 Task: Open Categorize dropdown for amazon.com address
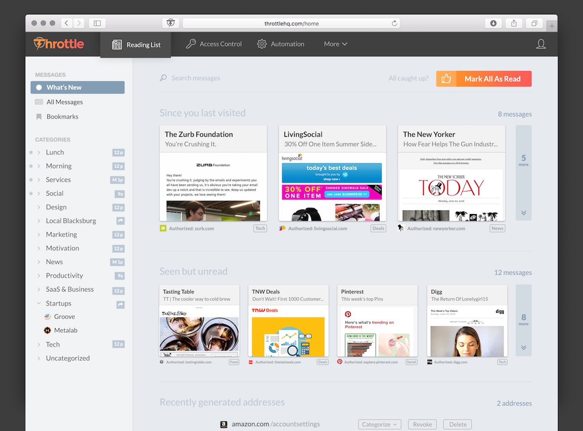[379, 424]
